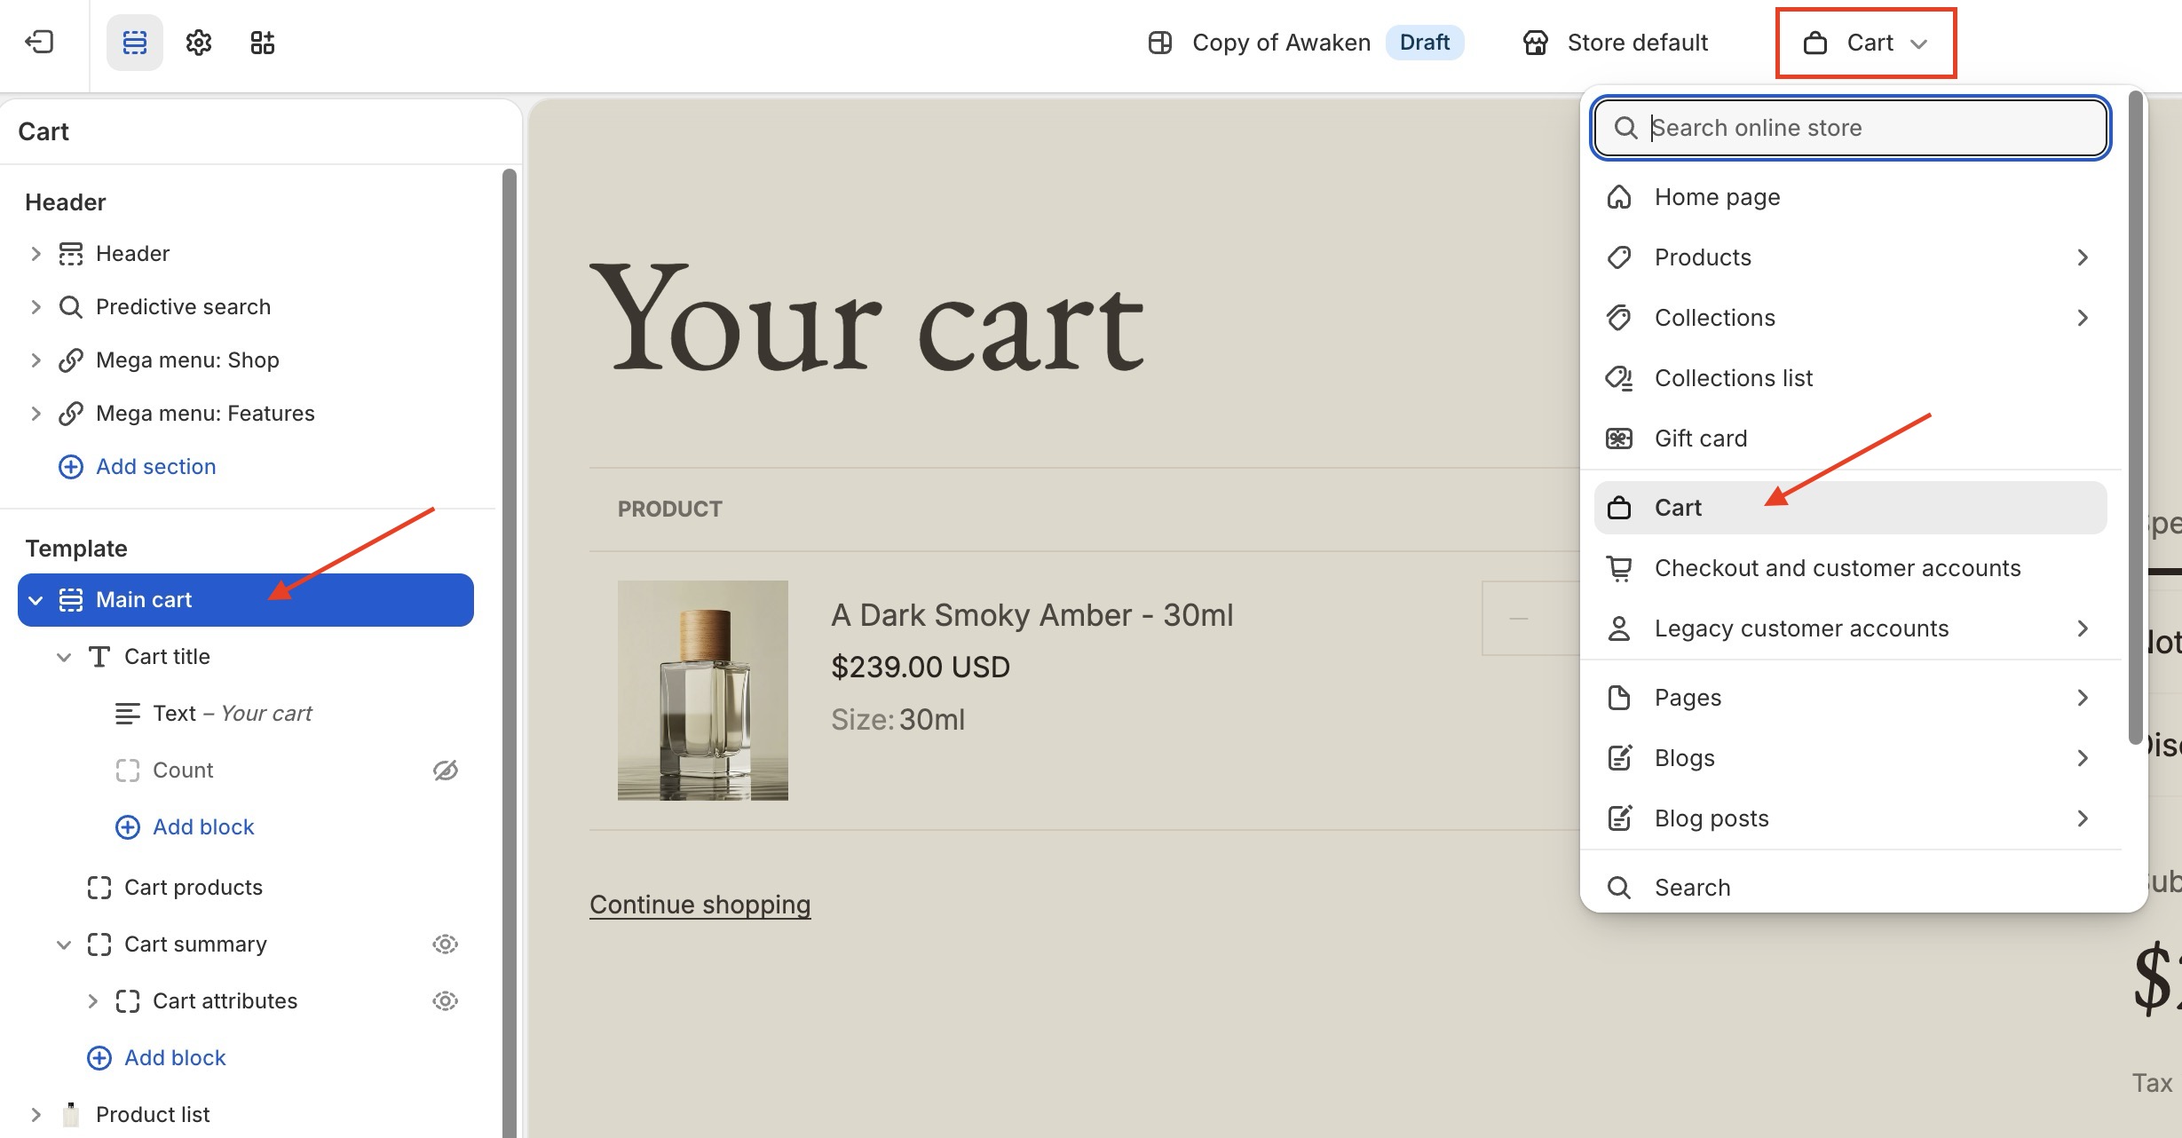Image resolution: width=2182 pixels, height=1138 pixels.
Task: Toggle Cart summary visibility eye
Action: tap(446, 944)
